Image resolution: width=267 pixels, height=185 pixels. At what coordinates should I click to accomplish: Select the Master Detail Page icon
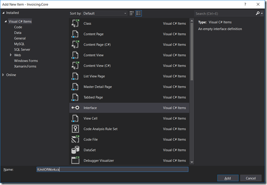click(x=75, y=87)
